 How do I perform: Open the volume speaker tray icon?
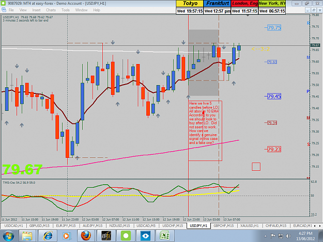point(288,236)
